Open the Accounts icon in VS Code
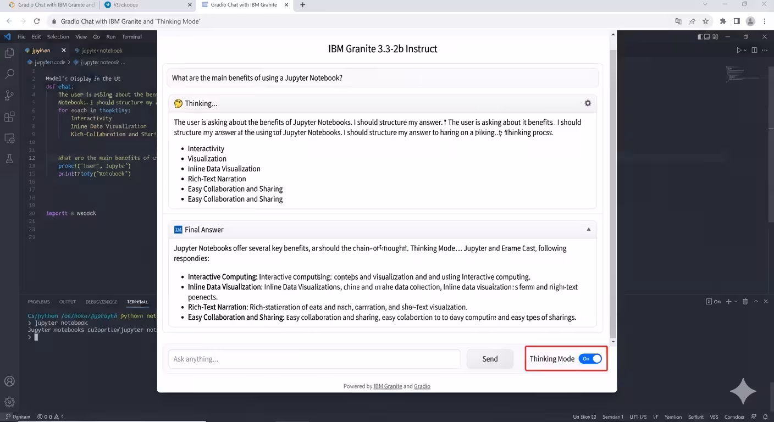 (9, 381)
